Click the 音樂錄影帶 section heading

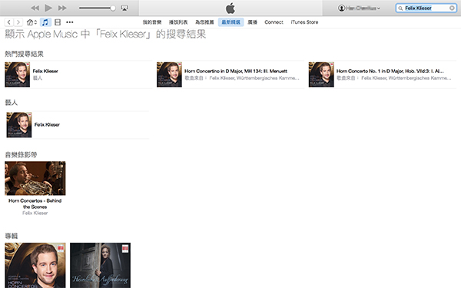tap(21, 155)
